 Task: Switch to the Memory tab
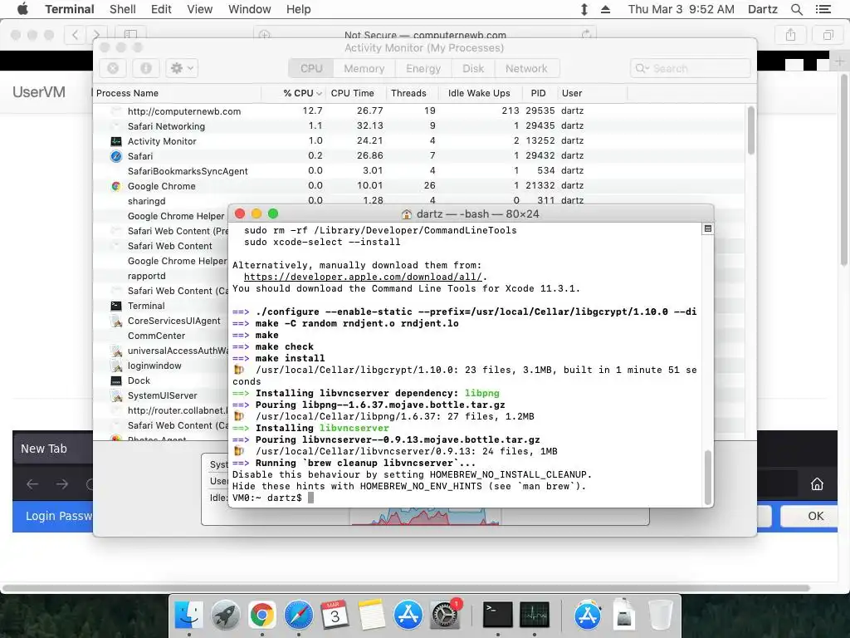pyautogui.click(x=364, y=68)
